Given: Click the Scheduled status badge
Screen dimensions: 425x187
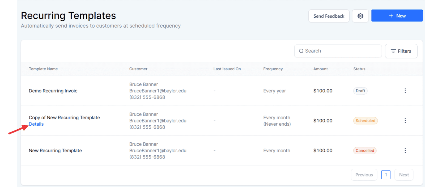Looking at the screenshot, I should pos(365,121).
